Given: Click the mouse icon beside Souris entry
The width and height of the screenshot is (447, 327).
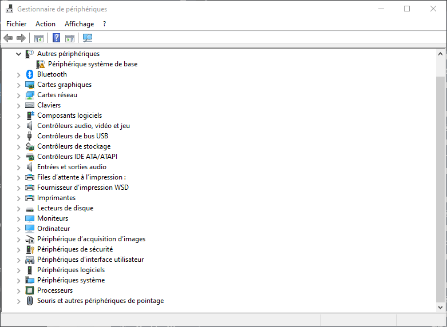Looking at the screenshot, I should coord(30,301).
